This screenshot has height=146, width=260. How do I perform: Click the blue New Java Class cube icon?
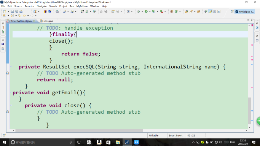(50, 11)
